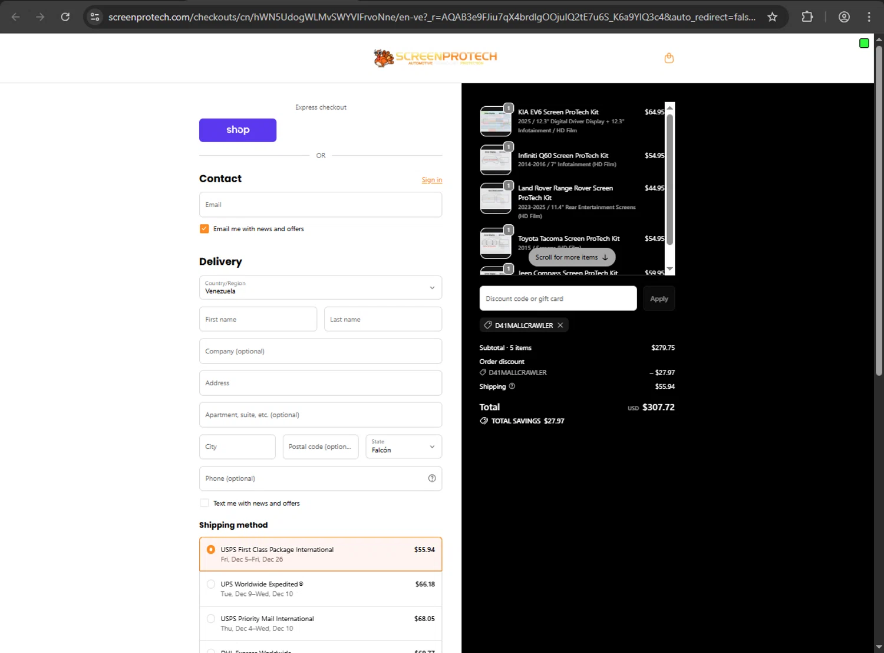Click the ScreenProTech logo
884x653 pixels.
pos(436,58)
